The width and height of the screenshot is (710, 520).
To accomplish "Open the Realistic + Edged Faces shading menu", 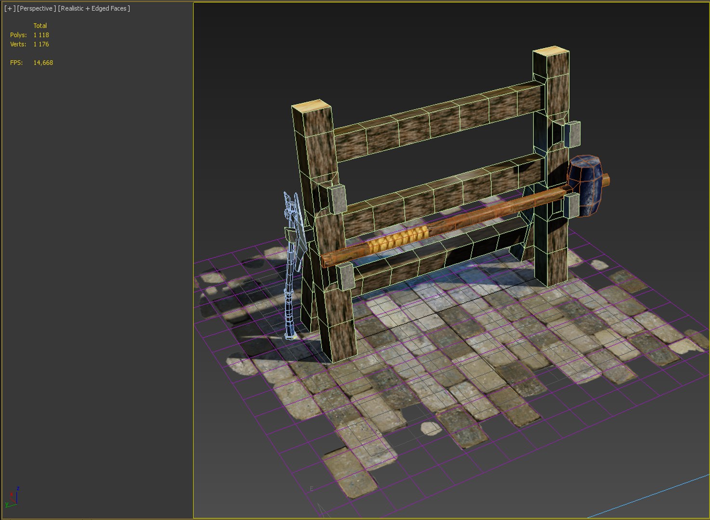I will pyautogui.click(x=94, y=9).
